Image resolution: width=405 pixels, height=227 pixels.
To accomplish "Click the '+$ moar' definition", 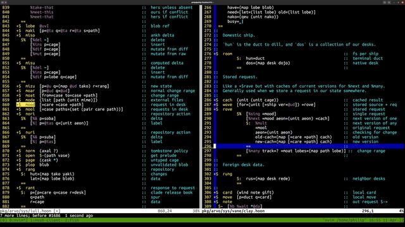I will pos(25,91).
